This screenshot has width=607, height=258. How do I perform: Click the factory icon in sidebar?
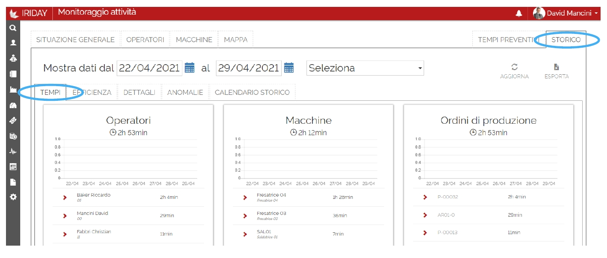(x=13, y=90)
